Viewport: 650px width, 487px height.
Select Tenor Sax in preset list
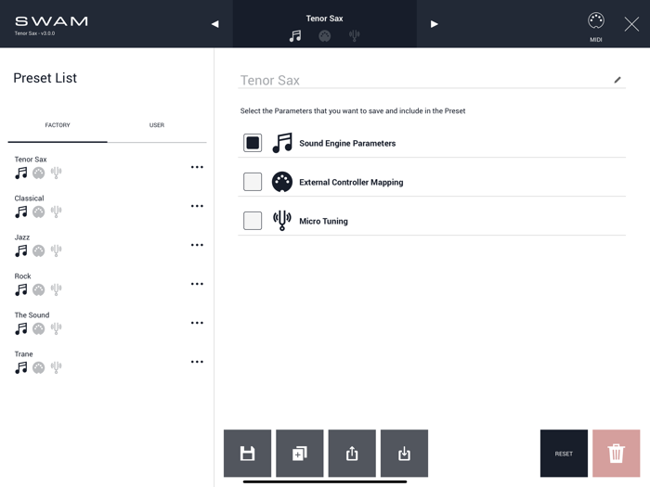coord(31,160)
